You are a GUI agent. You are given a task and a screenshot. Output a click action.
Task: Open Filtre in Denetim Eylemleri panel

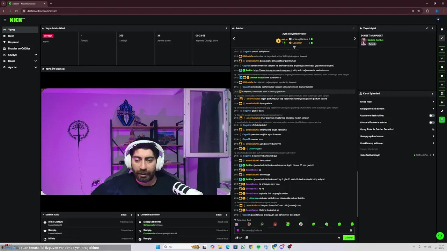[x=219, y=215]
